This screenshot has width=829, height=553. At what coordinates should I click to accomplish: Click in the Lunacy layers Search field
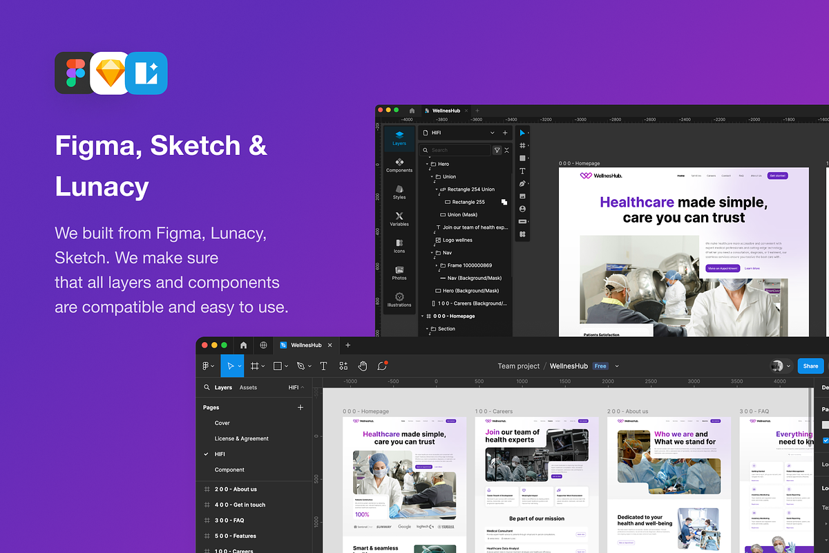(x=455, y=150)
